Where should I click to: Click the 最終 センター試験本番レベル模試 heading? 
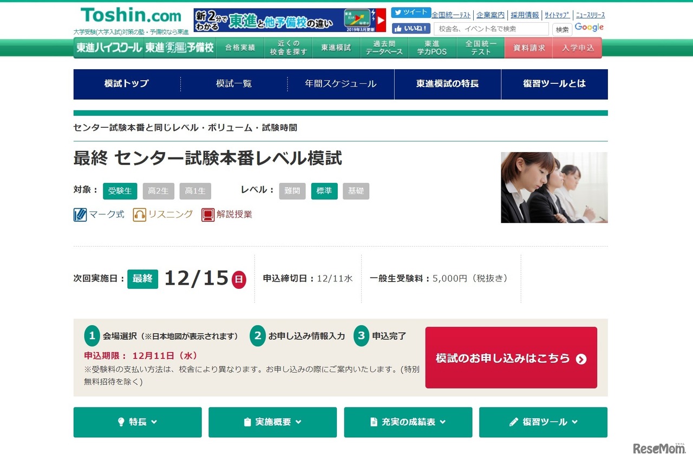(208, 159)
